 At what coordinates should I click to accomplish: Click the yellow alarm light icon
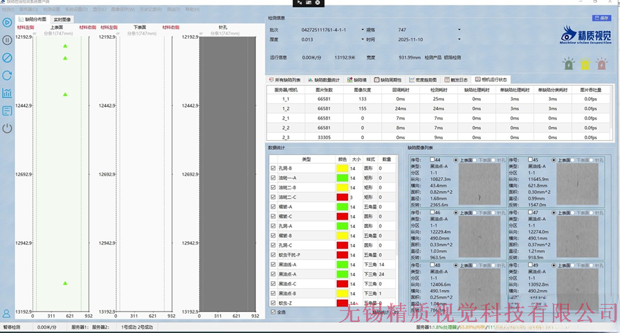point(585,64)
